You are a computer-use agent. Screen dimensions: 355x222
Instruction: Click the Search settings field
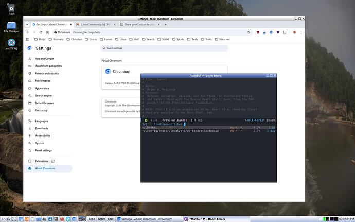pyautogui.click(x=164, y=48)
